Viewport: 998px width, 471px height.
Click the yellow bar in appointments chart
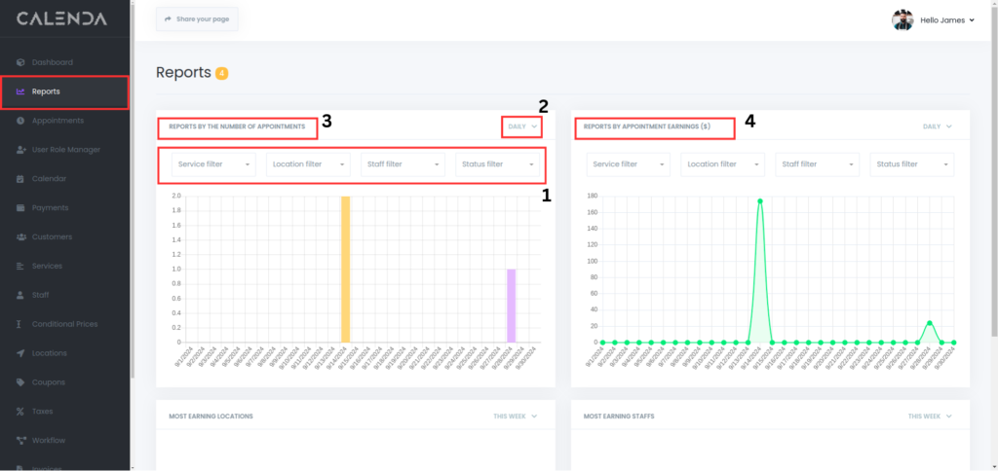(345, 269)
